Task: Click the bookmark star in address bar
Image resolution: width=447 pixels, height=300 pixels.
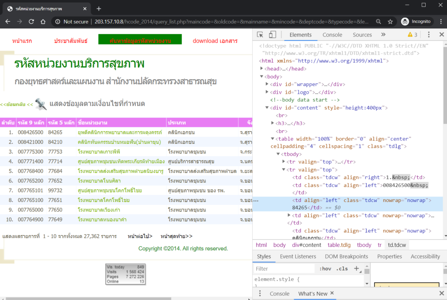Action: point(390,21)
